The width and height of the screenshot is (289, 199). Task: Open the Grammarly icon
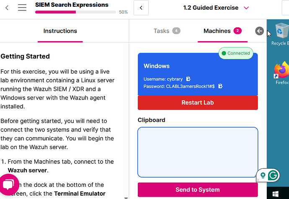(273, 175)
